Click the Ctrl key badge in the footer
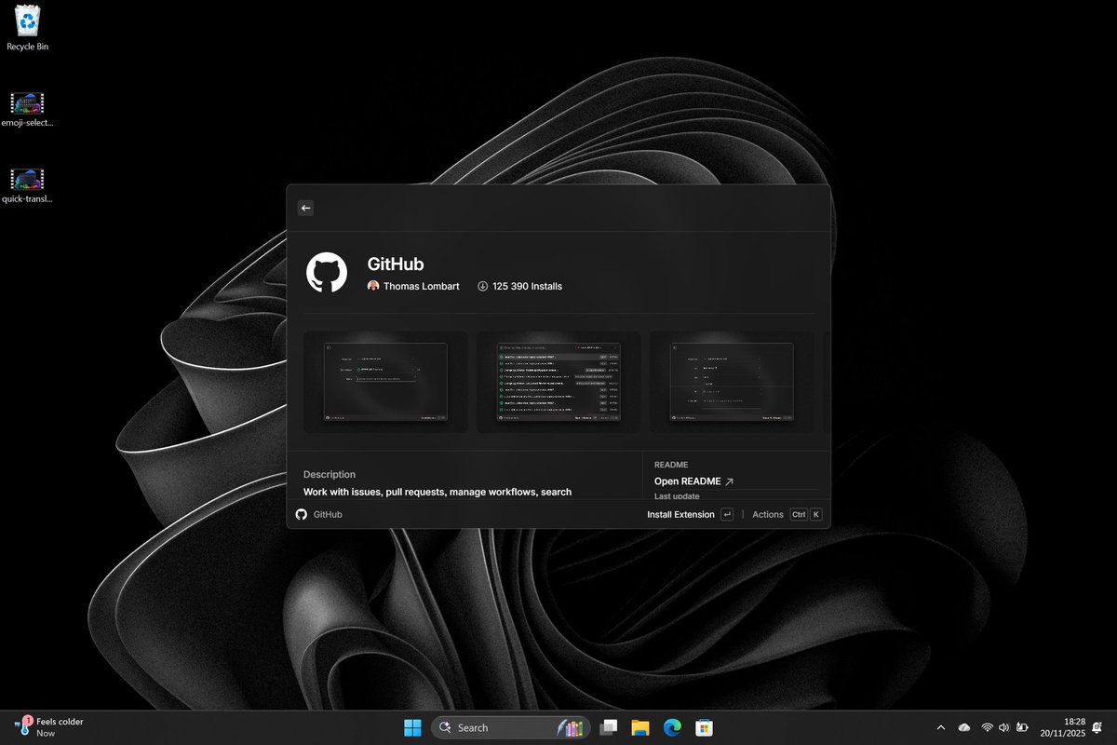The image size is (1117, 745). pos(799,514)
